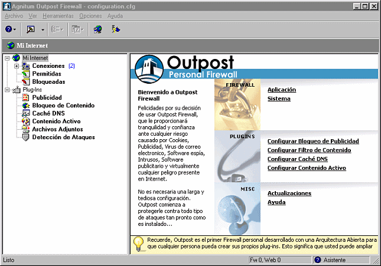Open the Herramientas menu

(57, 15)
